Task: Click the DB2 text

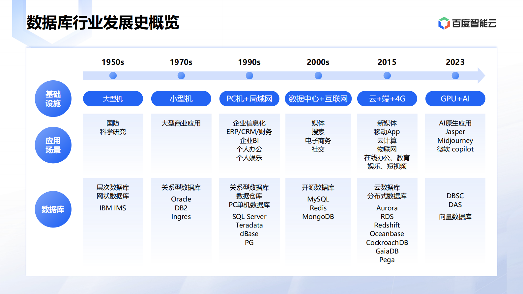Action: point(181,208)
